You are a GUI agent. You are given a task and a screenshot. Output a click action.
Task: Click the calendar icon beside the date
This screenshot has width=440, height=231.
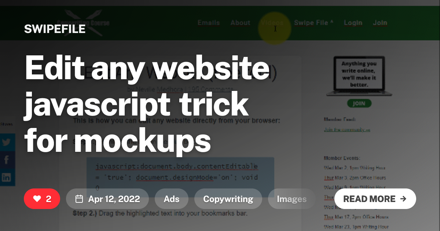[x=79, y=199]
